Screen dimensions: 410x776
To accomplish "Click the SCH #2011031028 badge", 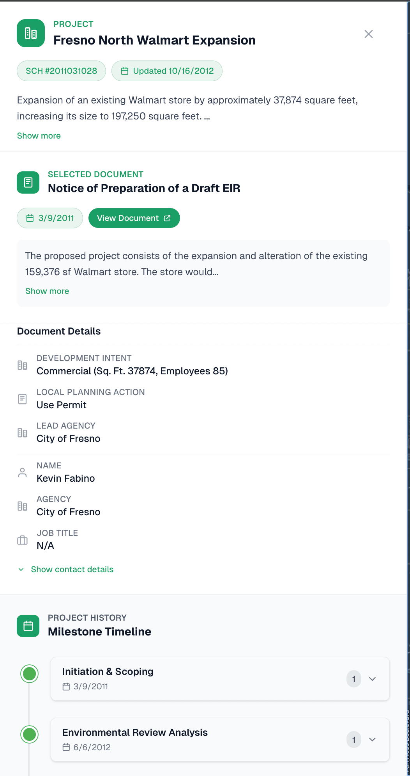I will click(x=61, y=71).
